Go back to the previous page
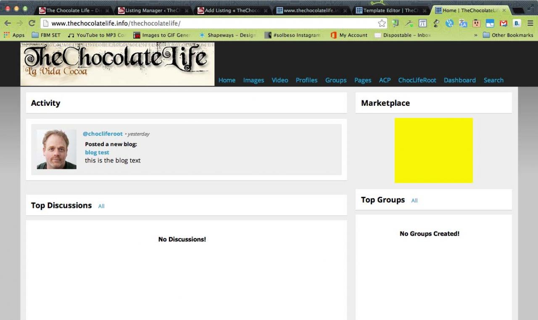 (8, 24)
